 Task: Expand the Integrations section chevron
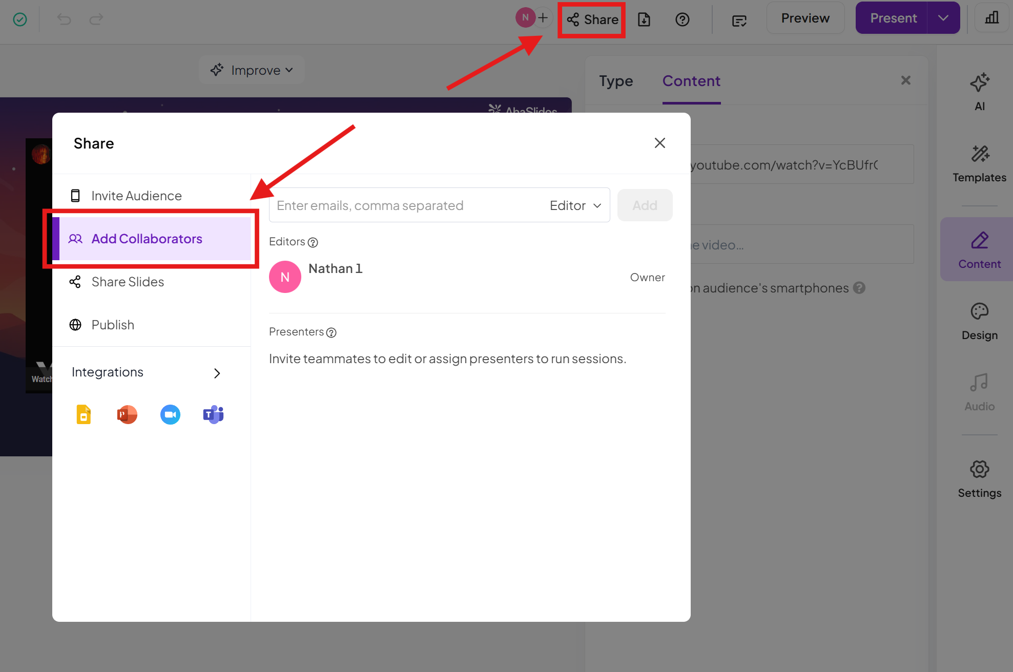217,373
